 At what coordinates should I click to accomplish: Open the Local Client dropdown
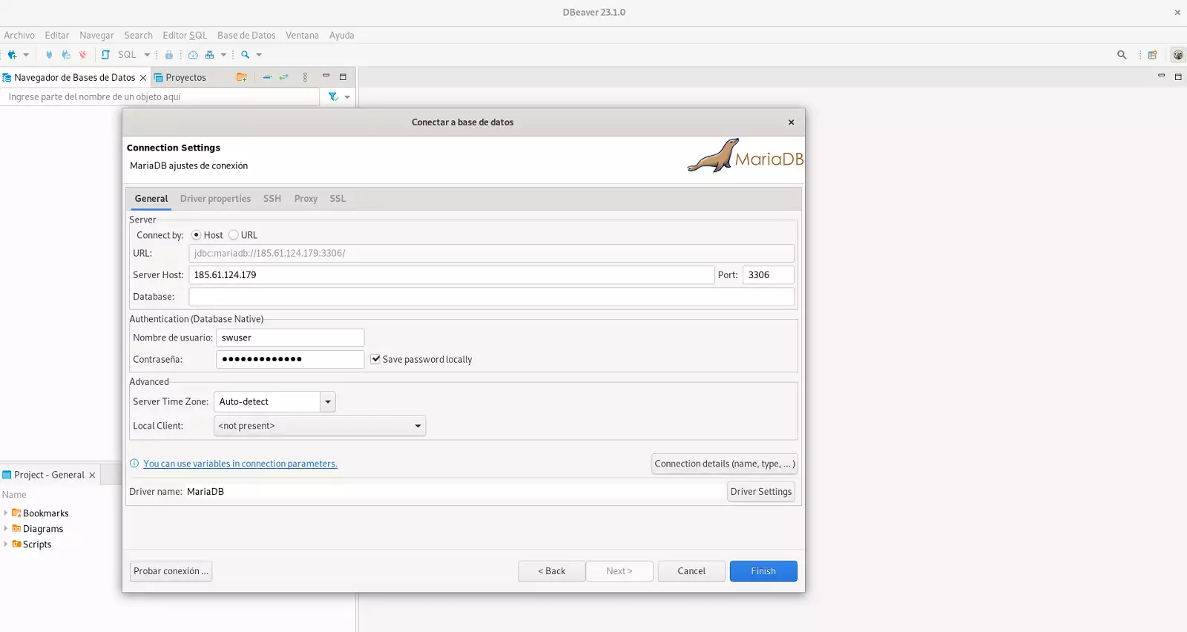click(418, 426)
